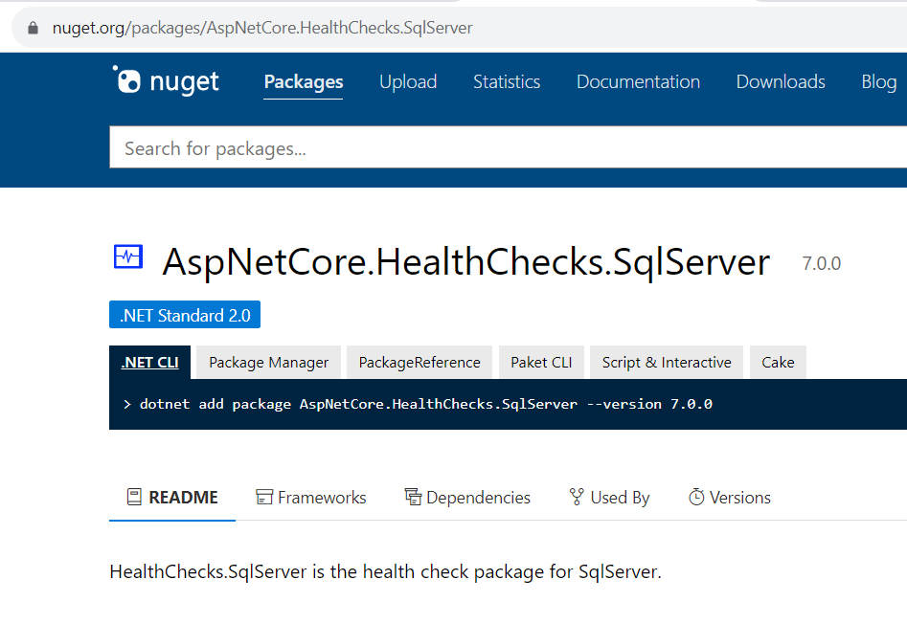Click the NuGet logo icon

pyautogui.click(x=126, y=79)
